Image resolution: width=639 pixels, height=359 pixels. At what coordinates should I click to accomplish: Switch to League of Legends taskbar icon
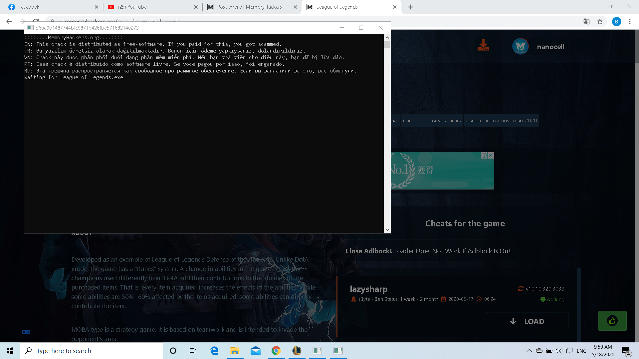(x=297, y=351)
